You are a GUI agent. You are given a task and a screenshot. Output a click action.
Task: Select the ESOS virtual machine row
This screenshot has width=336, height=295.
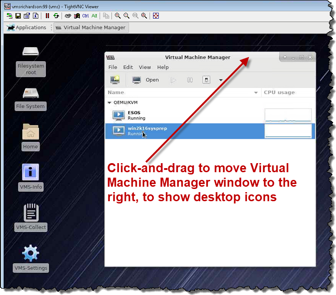210,115
